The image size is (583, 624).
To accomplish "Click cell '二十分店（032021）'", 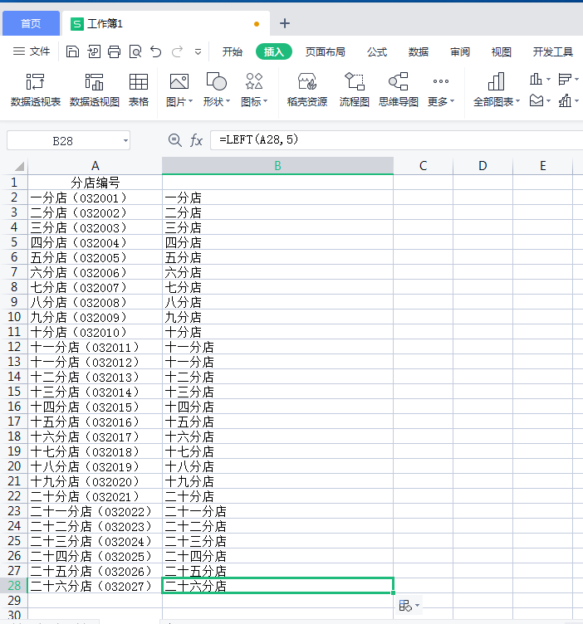I will (95, 496).
